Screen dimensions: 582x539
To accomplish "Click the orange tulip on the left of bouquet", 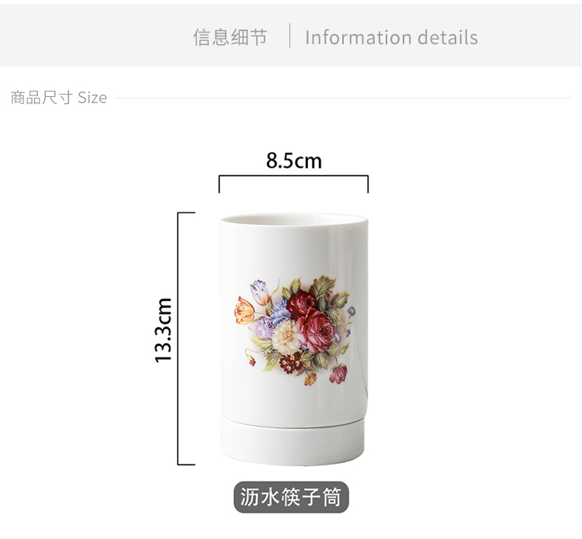I will point(244,310).
